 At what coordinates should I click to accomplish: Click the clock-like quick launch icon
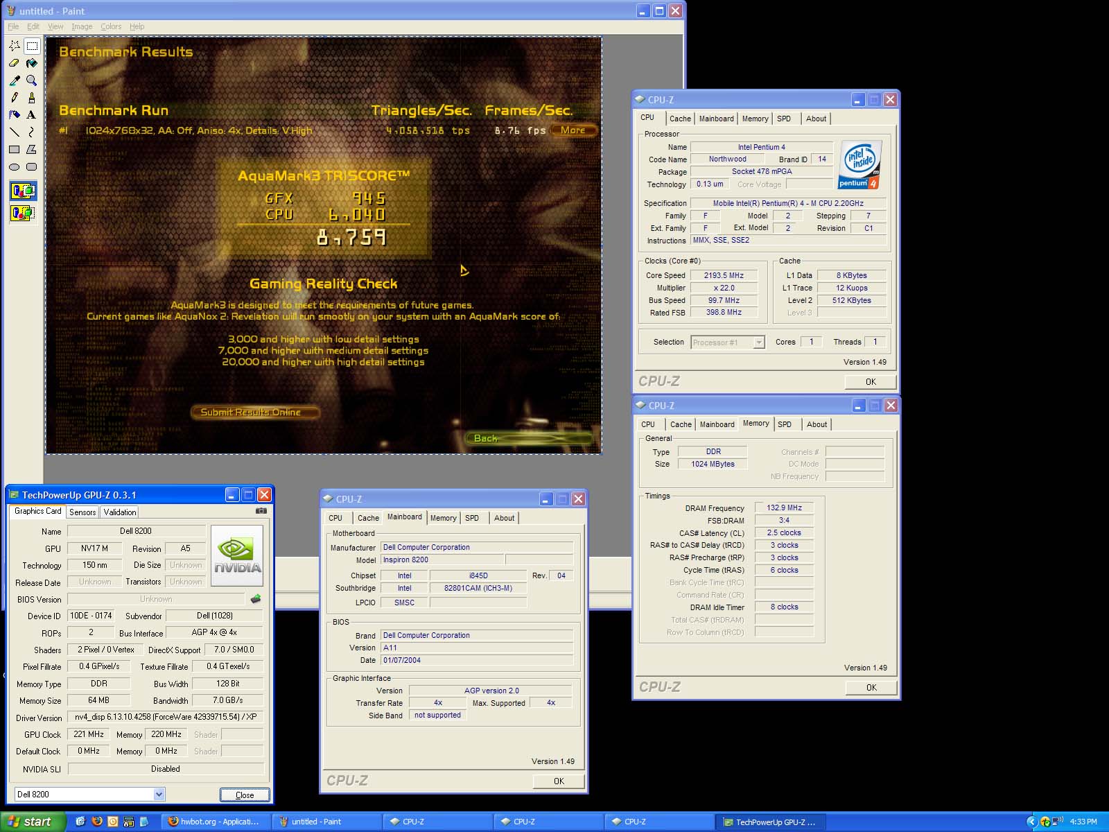point(113,822)
